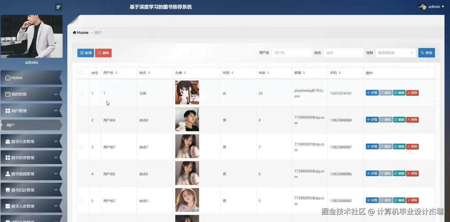Send 通知 to user 王莉

(x=386, y=93)
